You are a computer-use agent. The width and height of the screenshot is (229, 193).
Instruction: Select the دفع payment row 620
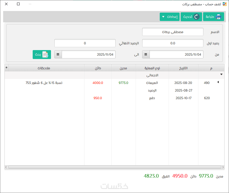point(115,98)
